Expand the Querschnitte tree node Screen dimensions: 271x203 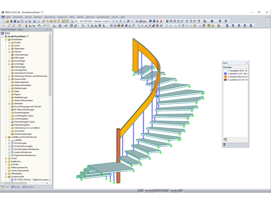[9, 79]
